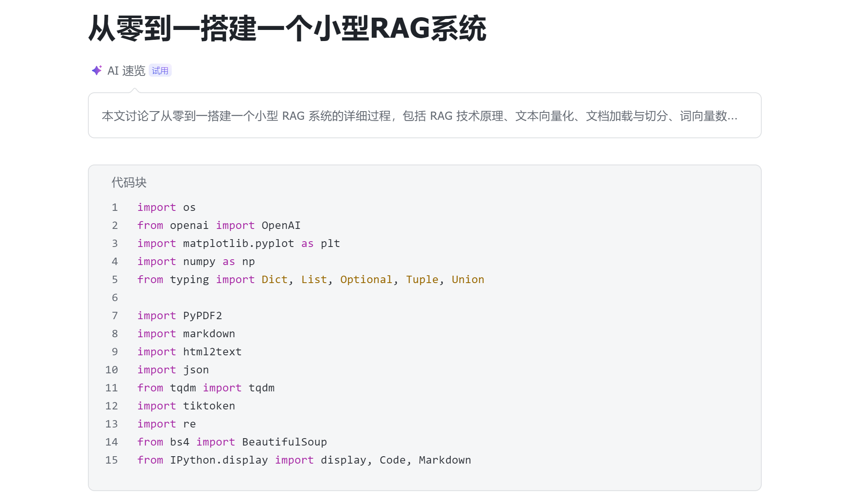Image resolution: width=841 pixels, height=496 pixels.
Task: Click the AI 速览 sparkle icon
Action: (97, 71)
